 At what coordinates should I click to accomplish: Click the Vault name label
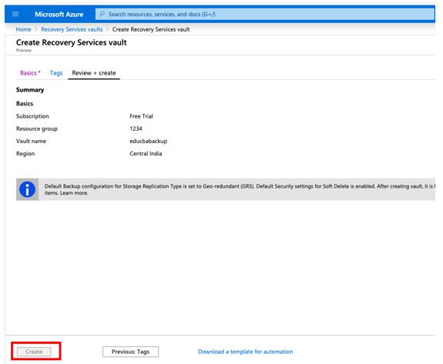click(x=31, y=141)
